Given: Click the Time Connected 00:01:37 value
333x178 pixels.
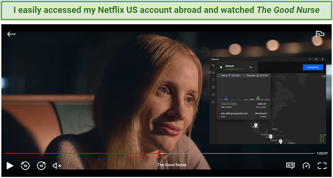Looking at the screenshot, I should pyautogui.click(x=262, y=104).
